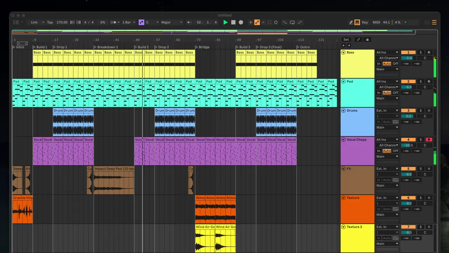
Task: Switch Bass track monitoring to In
Action: pyautogui.click(x=378, y=64)
